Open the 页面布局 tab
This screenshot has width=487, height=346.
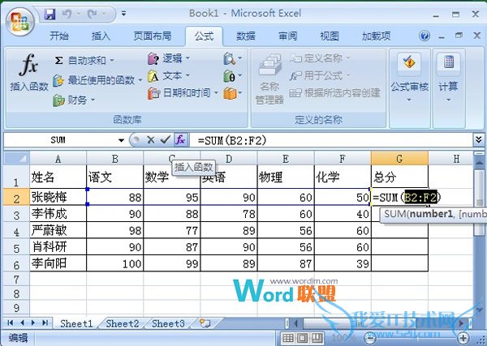click(153, 36)
